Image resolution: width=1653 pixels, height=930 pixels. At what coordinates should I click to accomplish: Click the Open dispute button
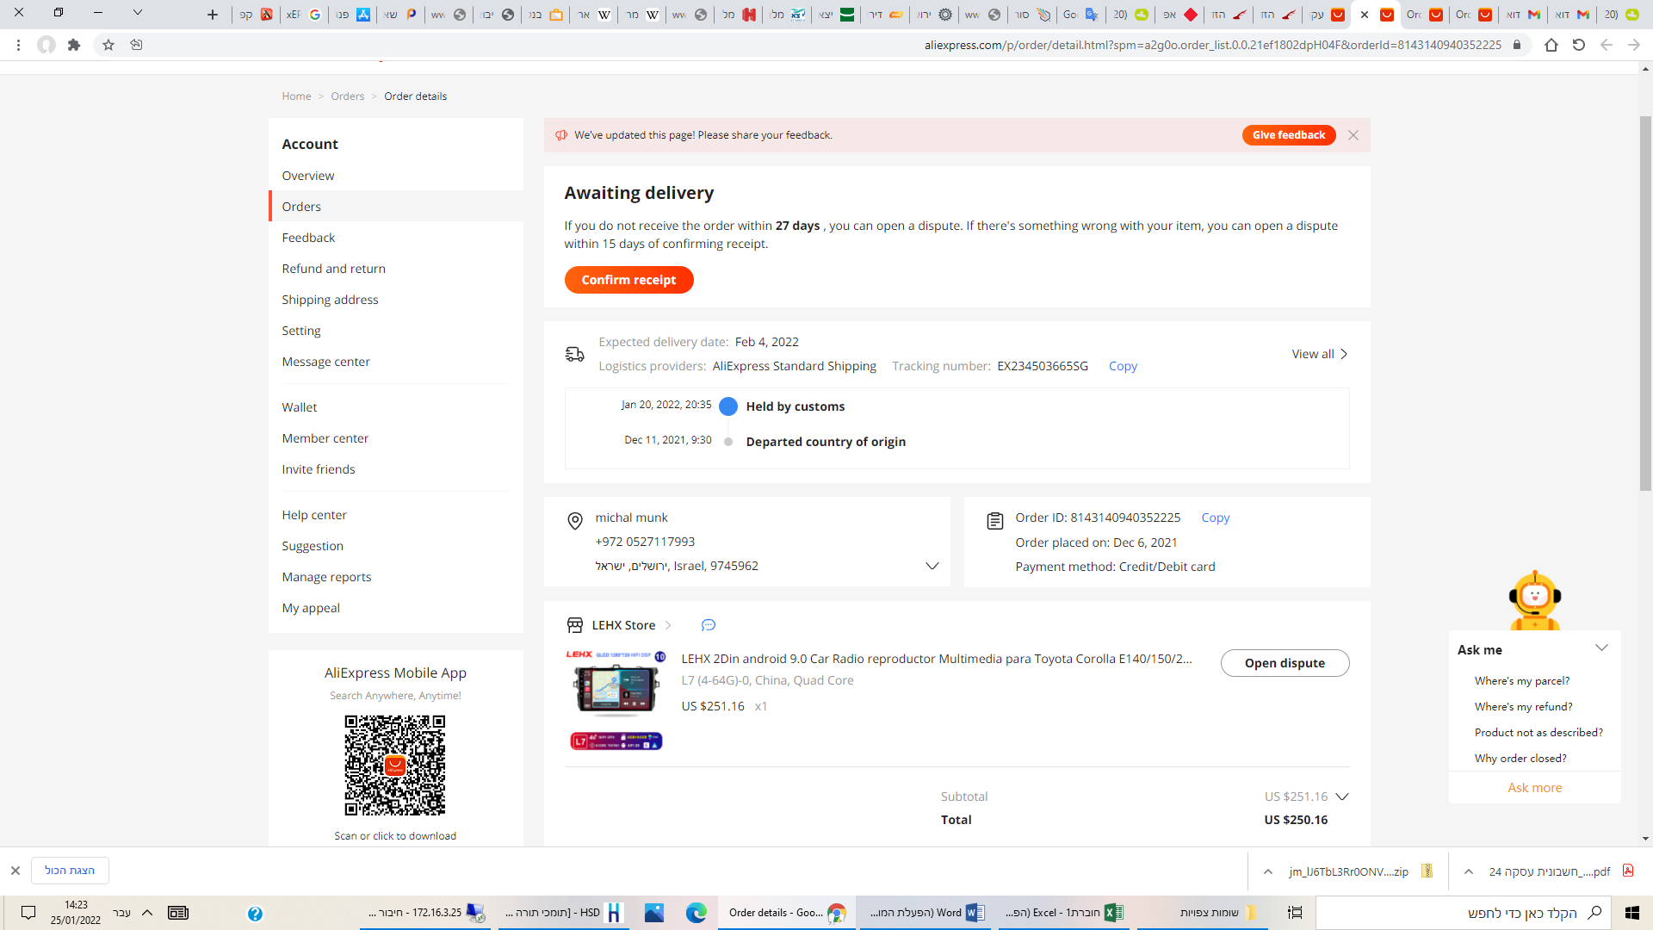tap(1285, 663)
